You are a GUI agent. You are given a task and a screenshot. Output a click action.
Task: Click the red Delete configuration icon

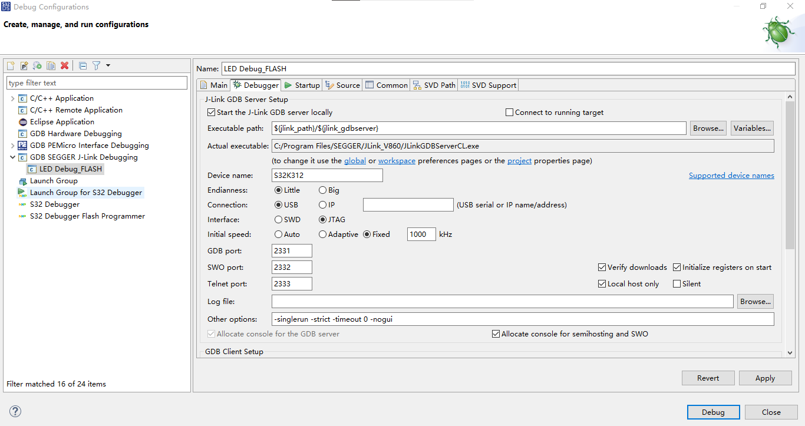tap(64, 65)
